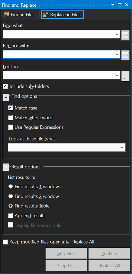Viewport: 132px width, 274px height.
Task: Choose Find results 2 window radio button
Action: click(11, 196)
